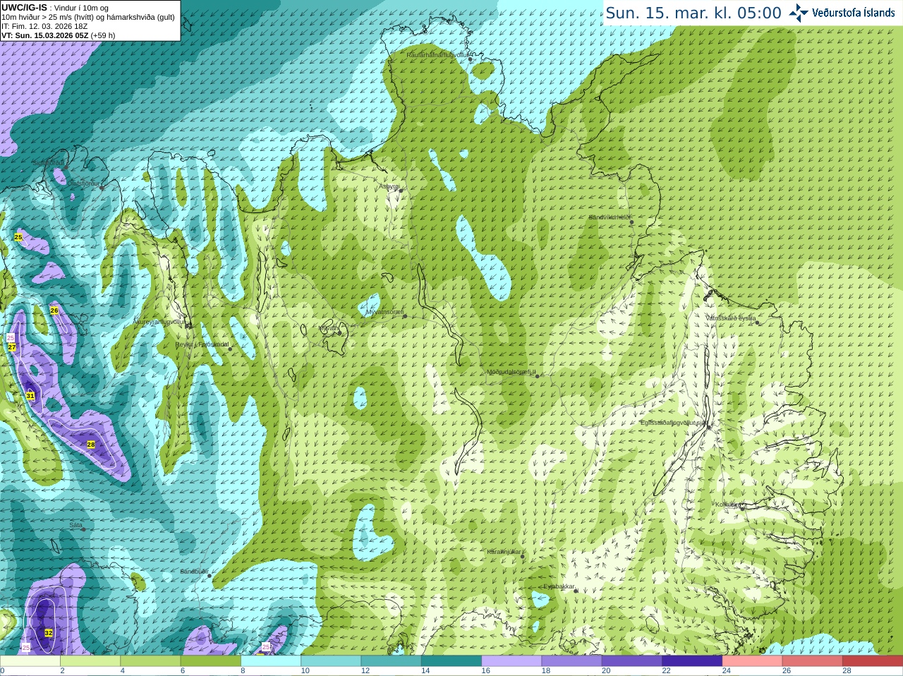This screenshot has width=903, height=676.
Task: Click the legend scale number 12
Action: 365,671
